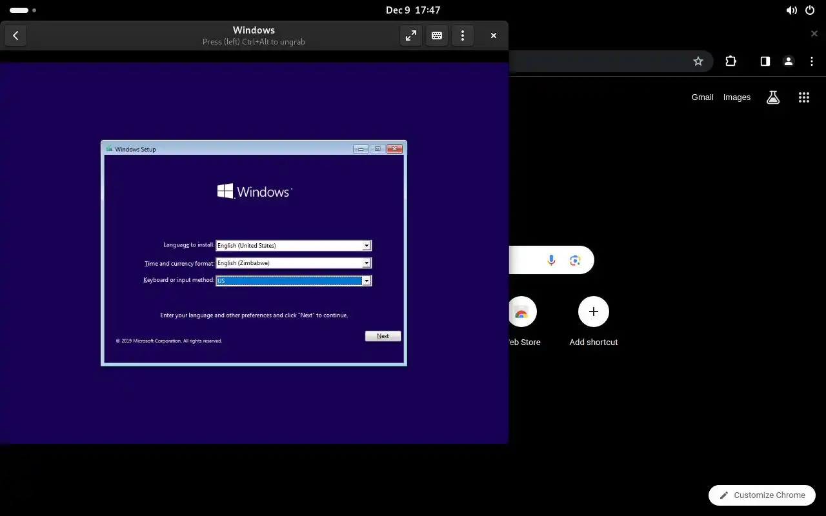Open the clock showing Dec 9 17:47
Image resolution: width=826 pixels, height=516 pixels.
413,10
